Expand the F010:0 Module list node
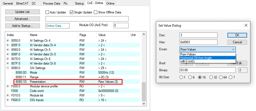This screenshot has width=256, height=111. tap(8, 95)
